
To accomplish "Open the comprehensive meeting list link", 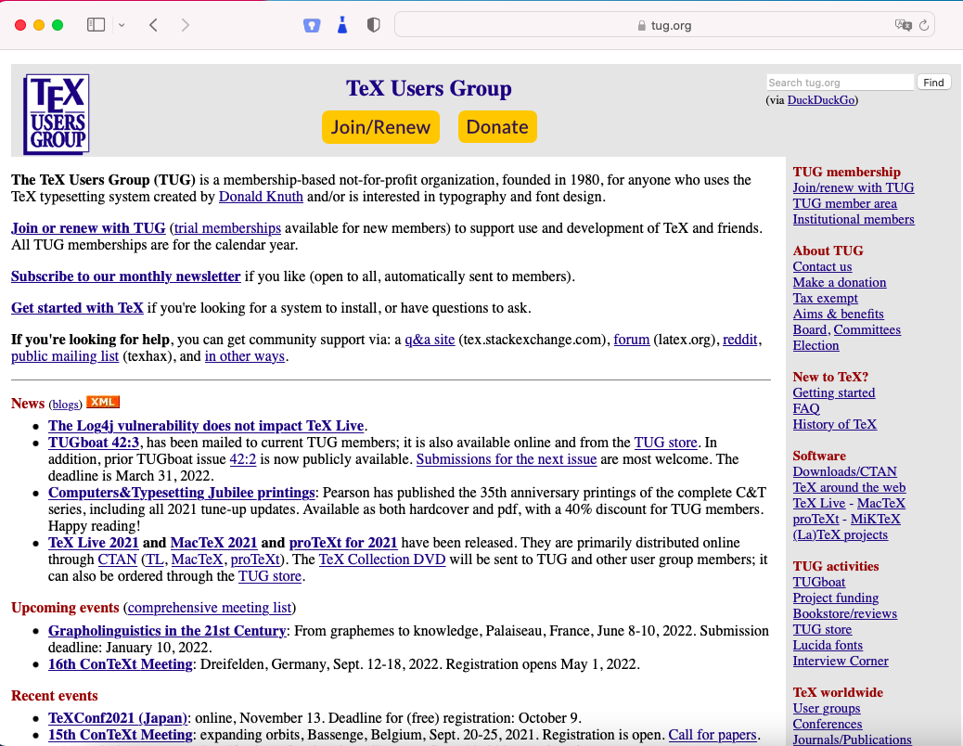I will pos(210,608).
